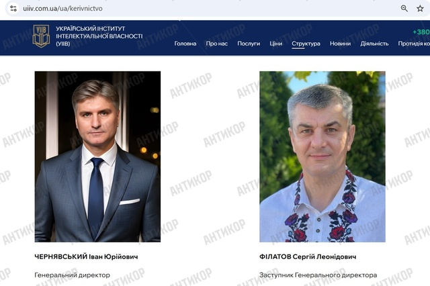Viewport: 430px width, 286px height.
Task: Click the Український інститут інтелектуальної власності title
Action: pyautogui.click(x=99, y=36)
